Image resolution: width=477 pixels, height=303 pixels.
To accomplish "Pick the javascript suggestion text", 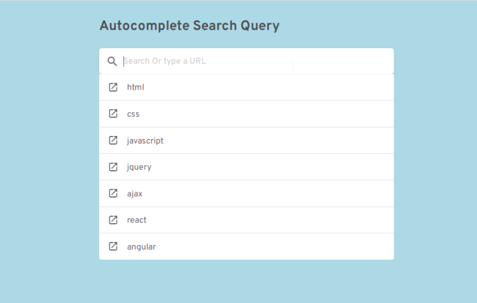I will (145, 140).
